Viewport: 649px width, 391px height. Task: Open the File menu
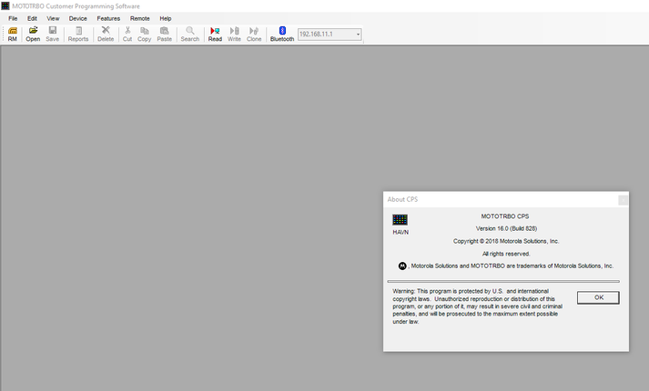coord(13,18)
